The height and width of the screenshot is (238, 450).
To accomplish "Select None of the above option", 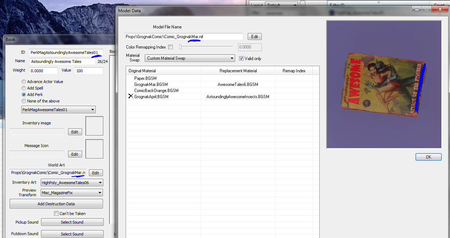I will coord(24,101).
